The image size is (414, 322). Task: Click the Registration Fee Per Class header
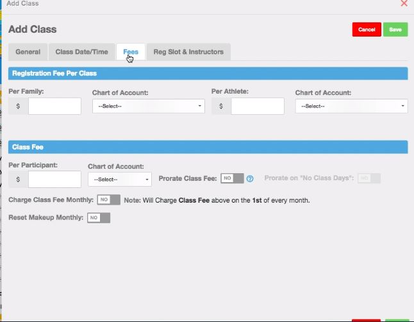pyautogui.click(x=208, y=73)
